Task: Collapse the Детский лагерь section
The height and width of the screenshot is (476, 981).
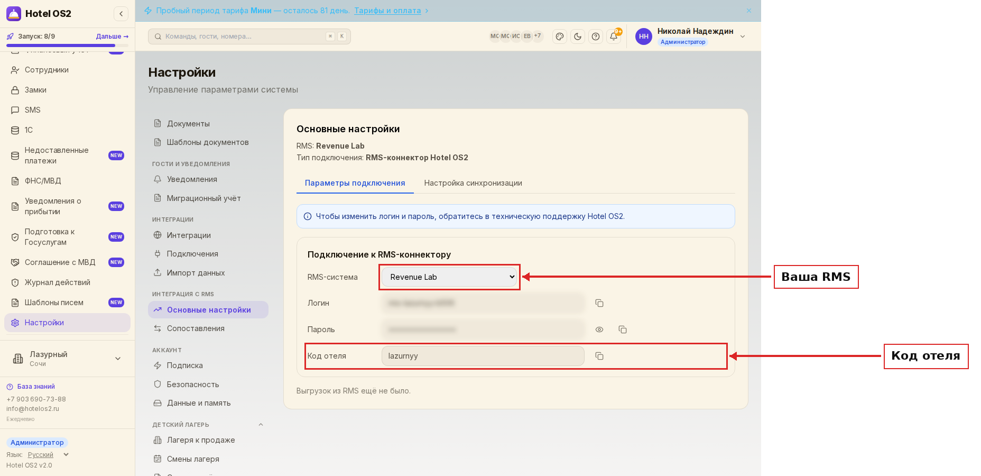Action: tap(261, 425)
